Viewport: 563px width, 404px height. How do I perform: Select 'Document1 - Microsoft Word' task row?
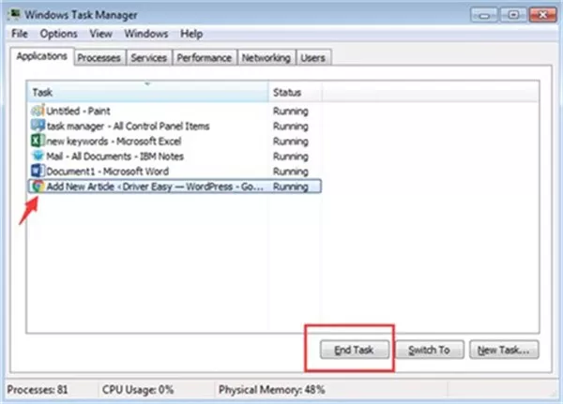(175, 172)
